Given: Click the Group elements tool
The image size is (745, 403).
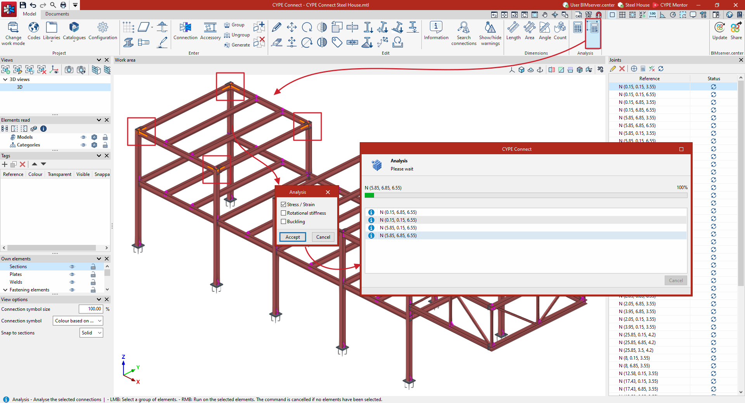Looking at the screenshot, I should coord(234,25).
